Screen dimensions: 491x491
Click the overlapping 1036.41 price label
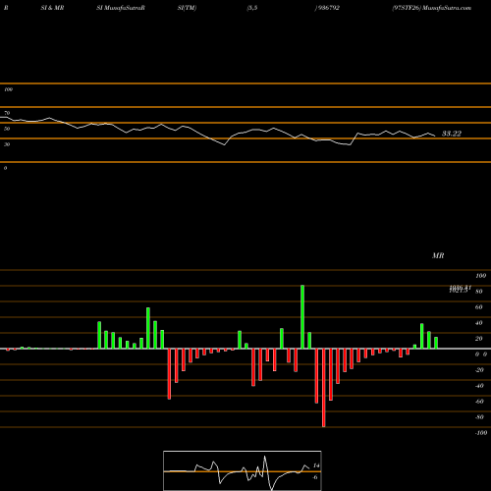tap(461, 287)
